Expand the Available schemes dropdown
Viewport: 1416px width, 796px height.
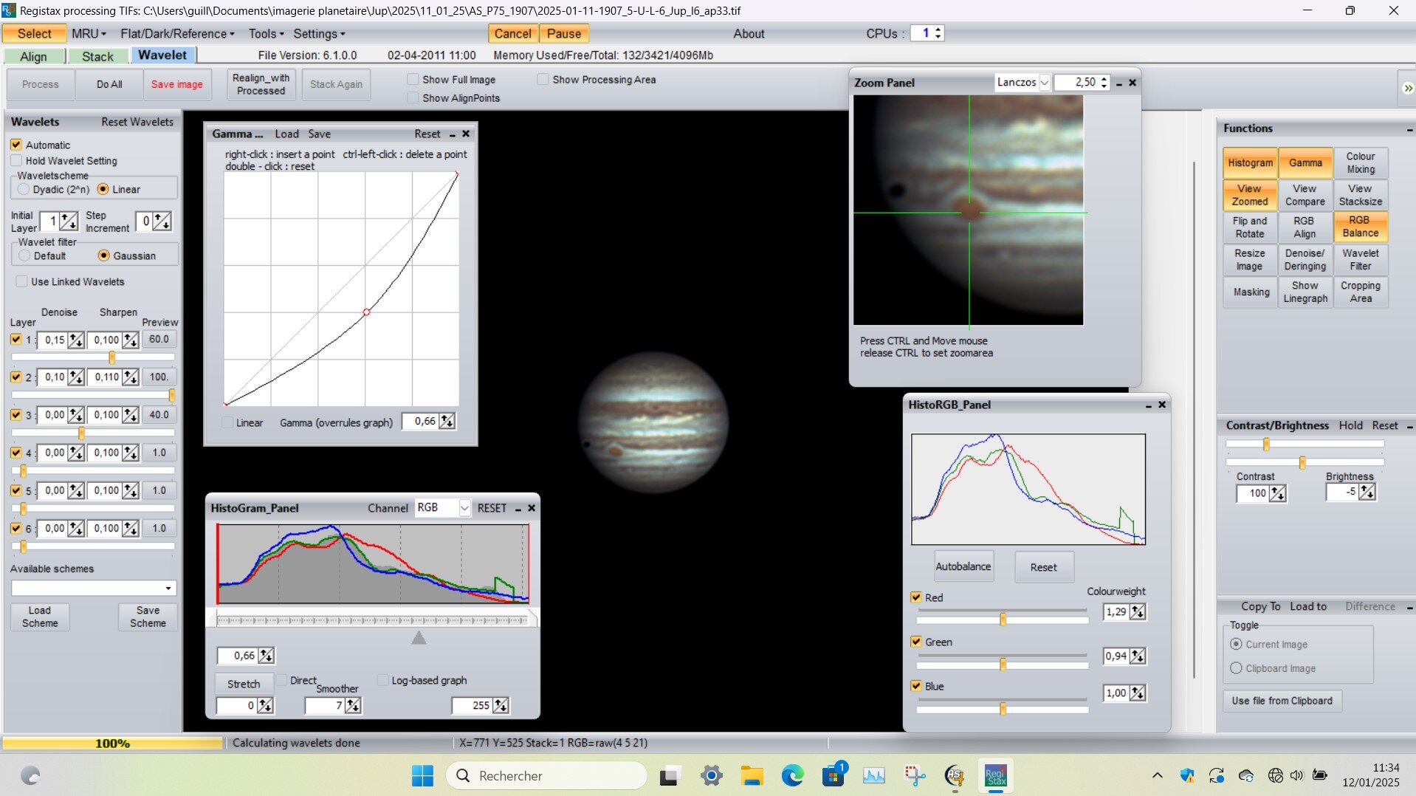click(168, 589)
